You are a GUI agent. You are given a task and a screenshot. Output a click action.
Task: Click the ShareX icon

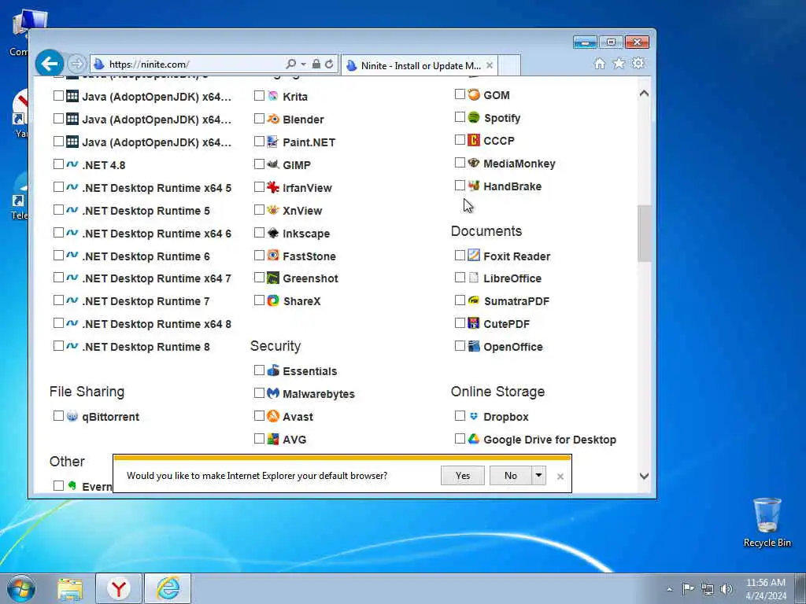point(273,300)
